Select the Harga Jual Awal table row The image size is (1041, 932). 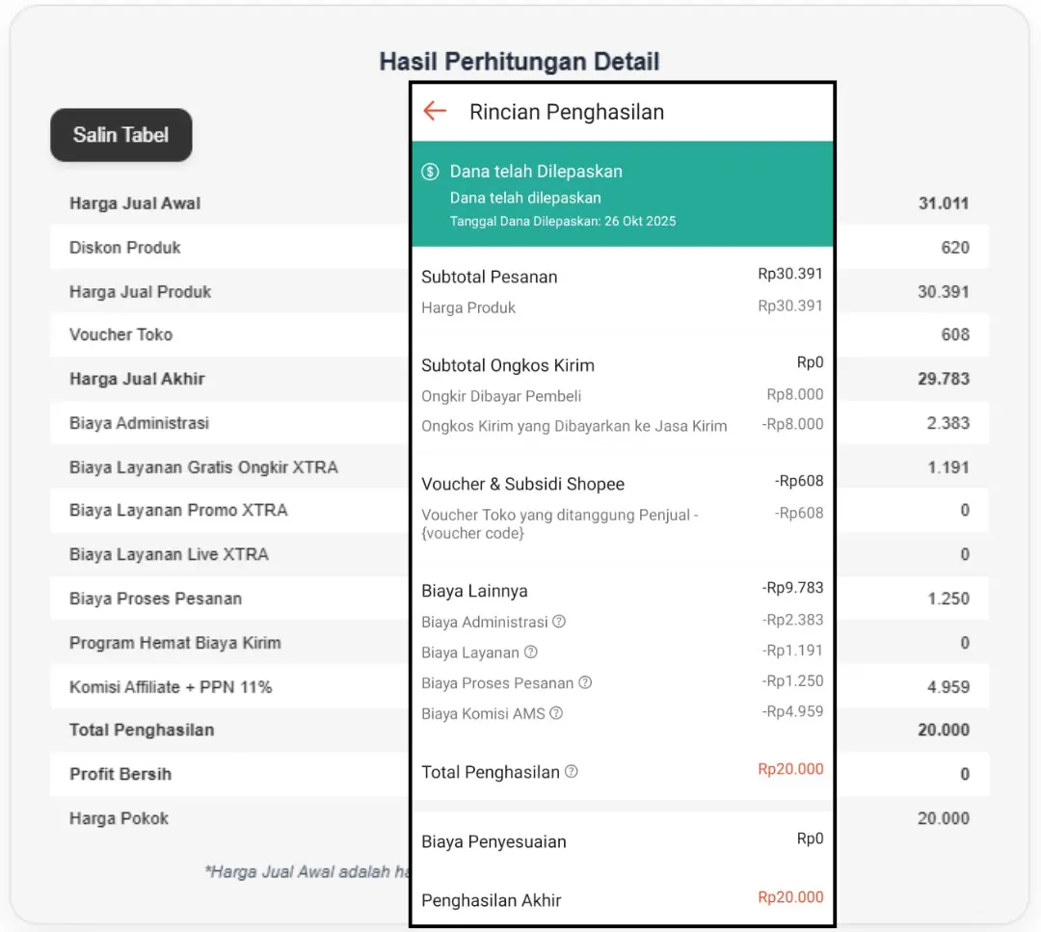pyautogui.click(x=134, y=203)
